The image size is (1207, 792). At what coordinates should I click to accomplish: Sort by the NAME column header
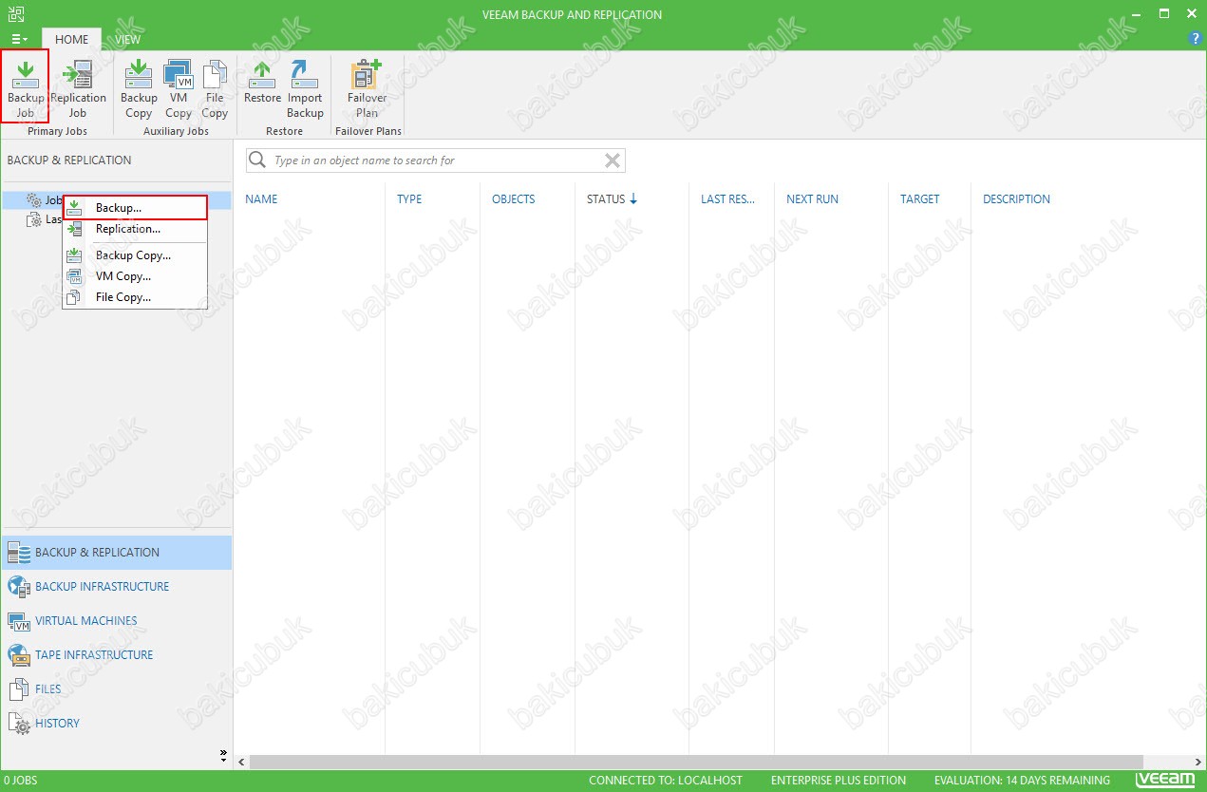[x=261, y=199]
